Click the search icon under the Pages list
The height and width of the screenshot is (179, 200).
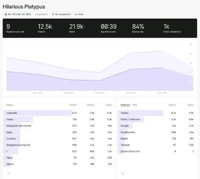click(8, 173)
